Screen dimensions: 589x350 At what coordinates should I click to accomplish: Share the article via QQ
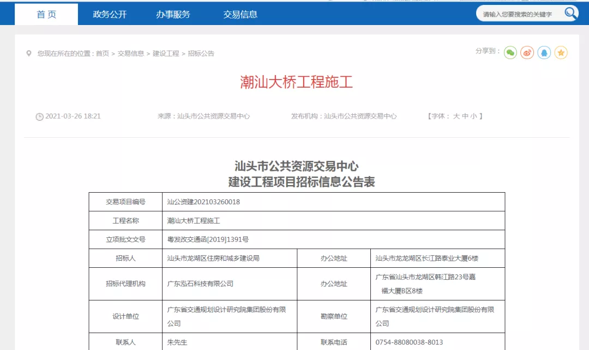(544, 53)
